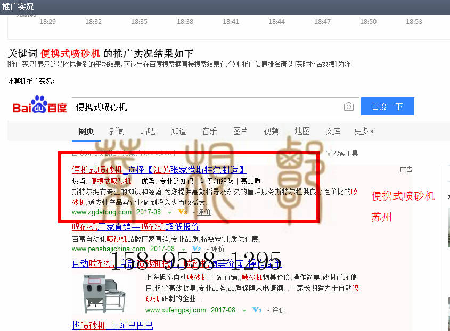
Task: Click the www.zgdatong.com URL
Action: [x=102, y=212]
